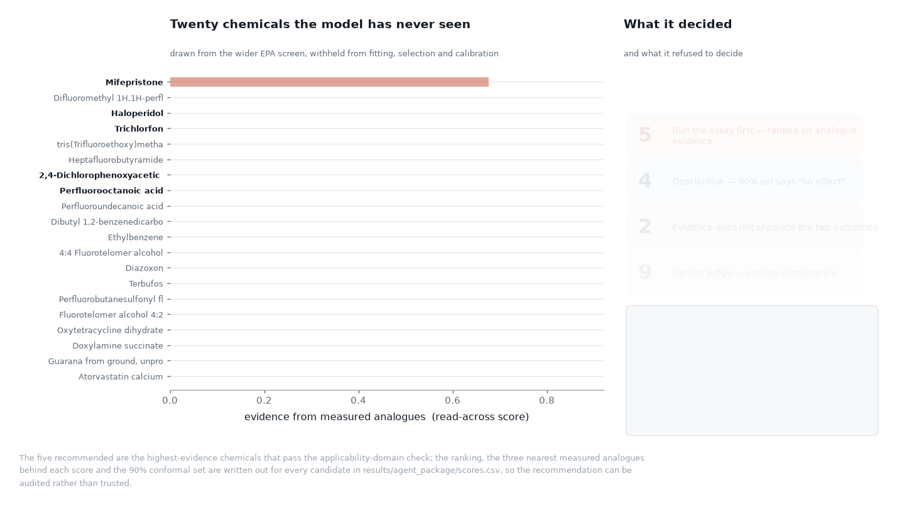Click the 'What it decided' heading

click(x=678, y=24)
